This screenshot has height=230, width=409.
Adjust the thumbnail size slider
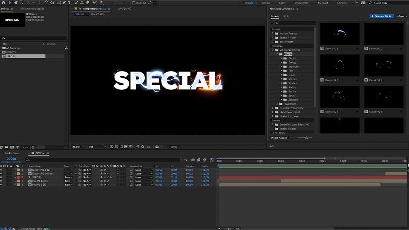click(x=306, y=138)
